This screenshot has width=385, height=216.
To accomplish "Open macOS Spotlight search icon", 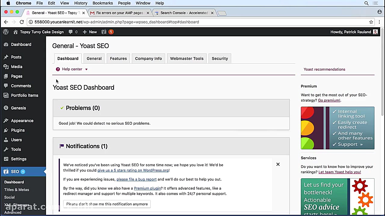I will [366, 3].
